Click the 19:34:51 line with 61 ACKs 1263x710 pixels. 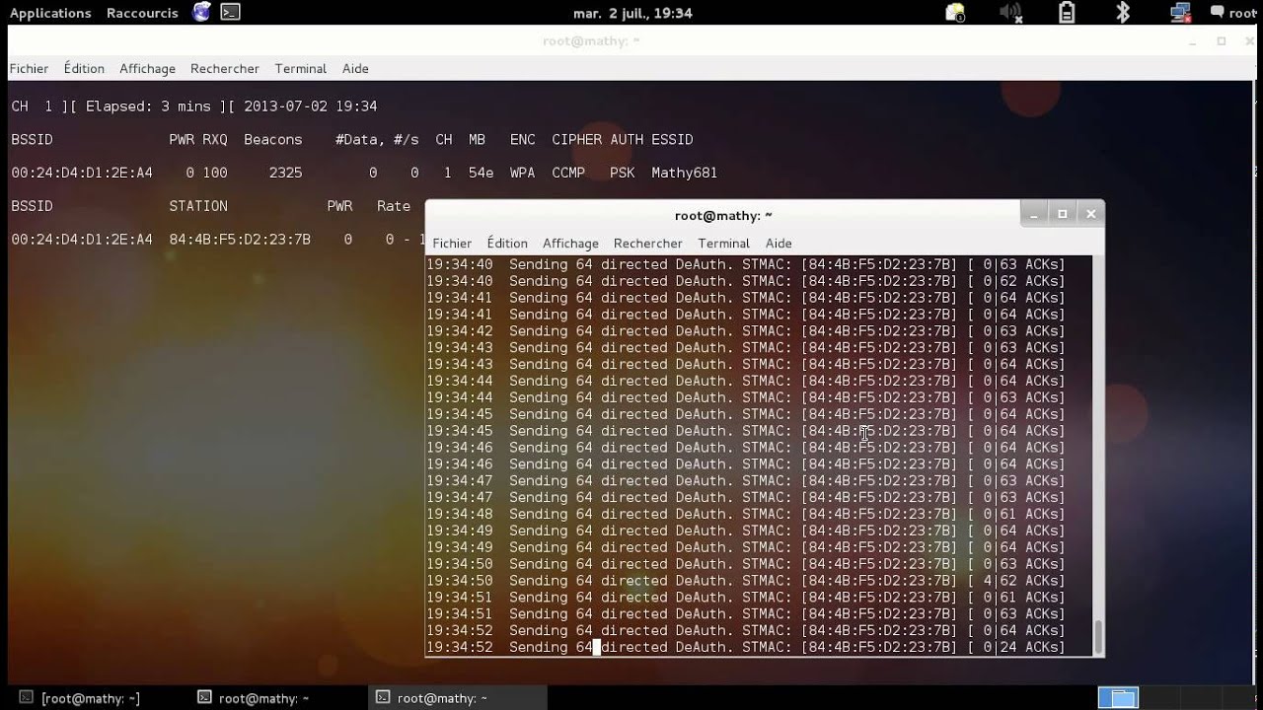[x=746, y=598]
